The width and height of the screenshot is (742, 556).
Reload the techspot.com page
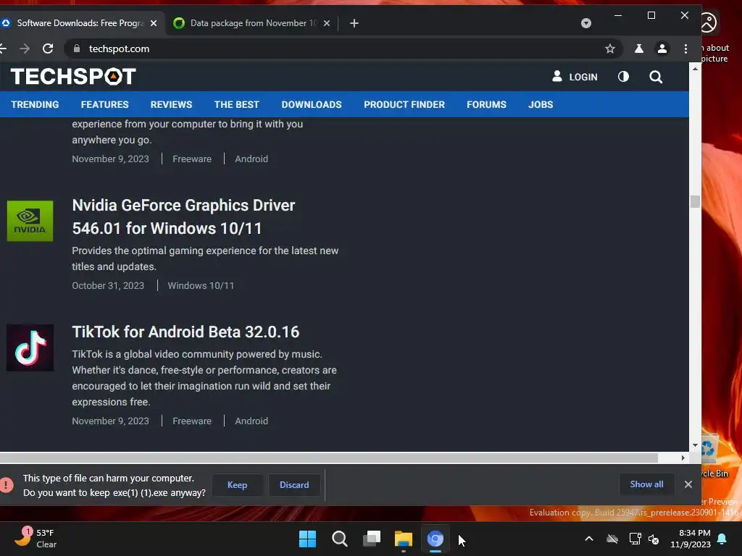point(48,49)
